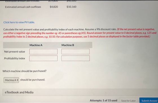Submit the answer with Submit Answer

[149, 100]
